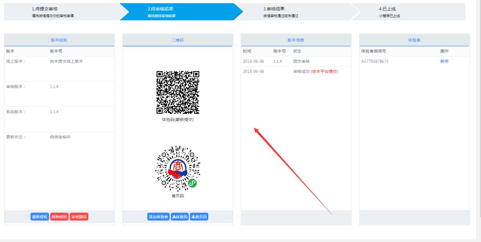Download the 首页码 via its button
This screenshot has width=481, height=242.
coord(199,217)
